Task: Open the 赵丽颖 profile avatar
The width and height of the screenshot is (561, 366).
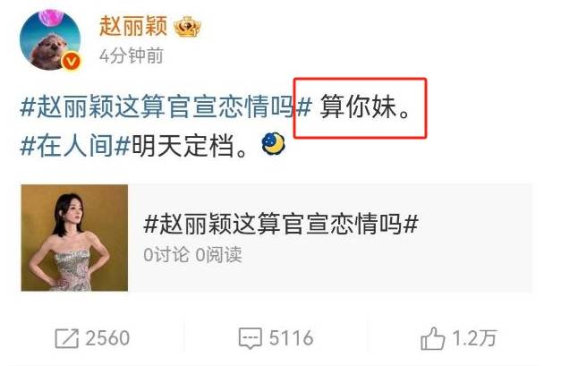Action: 50,39
